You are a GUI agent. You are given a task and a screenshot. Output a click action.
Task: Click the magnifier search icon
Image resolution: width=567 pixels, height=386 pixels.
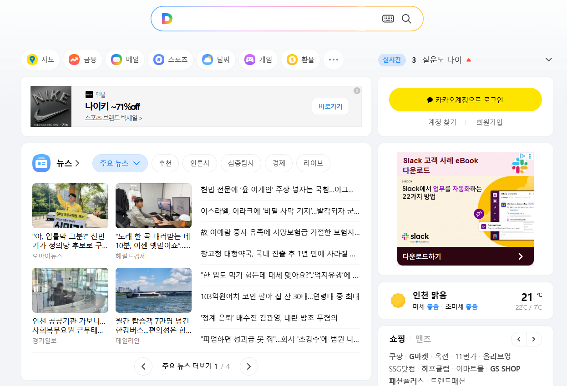click(406, 19)
